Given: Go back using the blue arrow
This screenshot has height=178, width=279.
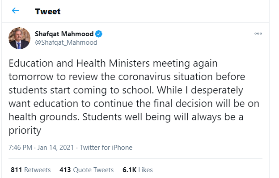Looking at the screenshot, I should tap(16, 11).
